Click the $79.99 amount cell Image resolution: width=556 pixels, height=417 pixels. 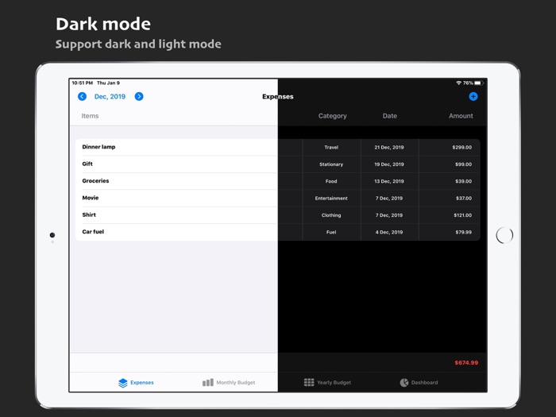450,232
